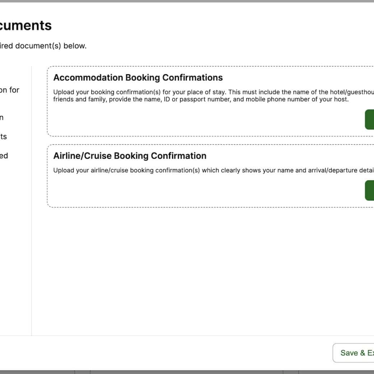Click the "ired document(s) below." subtitle text
Screen dimensions: 374x374
click(43, 46)
